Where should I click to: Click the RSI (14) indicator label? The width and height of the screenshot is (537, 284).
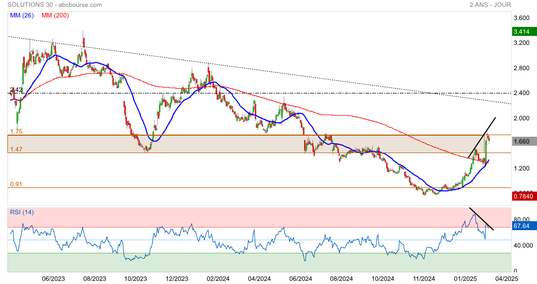tap(22, 212)
